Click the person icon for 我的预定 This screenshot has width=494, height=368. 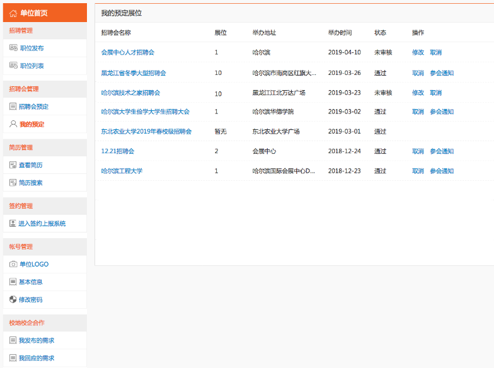tap(13, 124)
